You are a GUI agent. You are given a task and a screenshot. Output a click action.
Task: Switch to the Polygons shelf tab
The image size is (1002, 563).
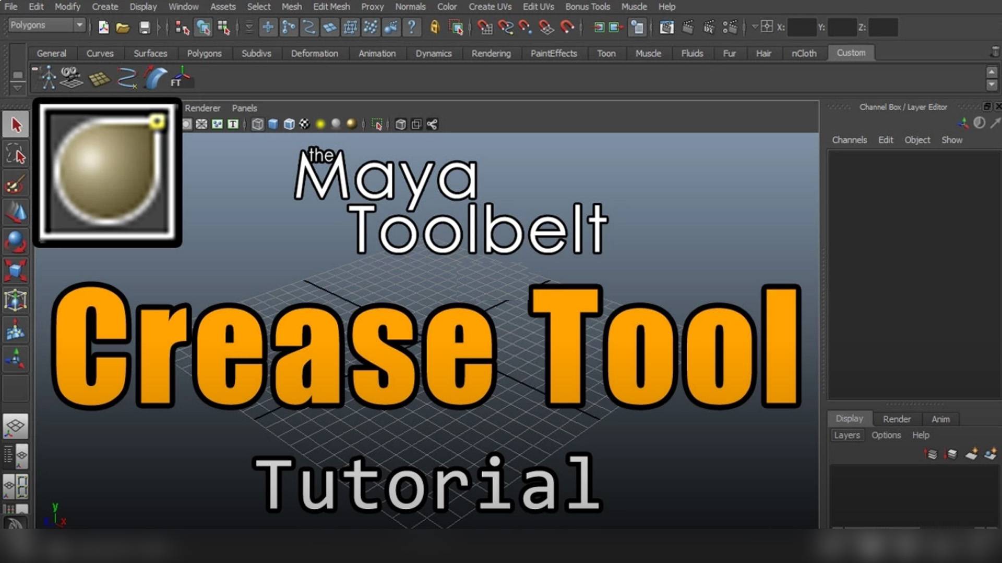[204, 53]
